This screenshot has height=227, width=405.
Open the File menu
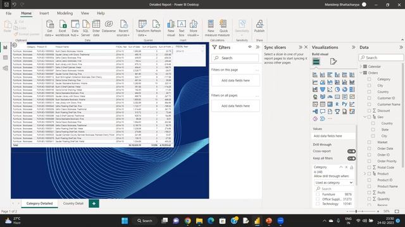click(x=8, y=13)
